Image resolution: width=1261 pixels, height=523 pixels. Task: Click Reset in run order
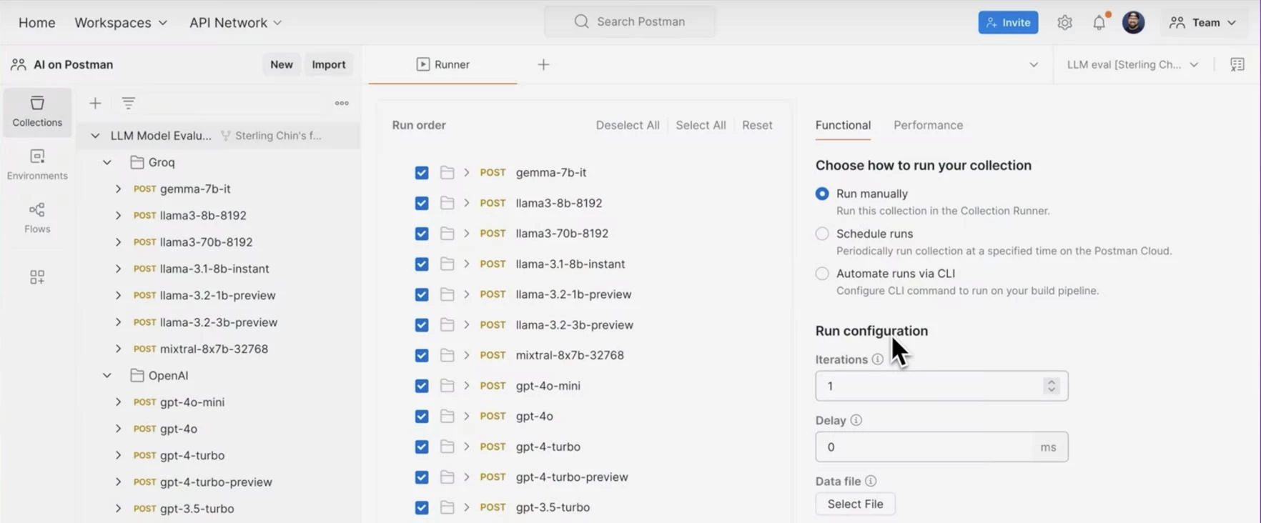757,125
